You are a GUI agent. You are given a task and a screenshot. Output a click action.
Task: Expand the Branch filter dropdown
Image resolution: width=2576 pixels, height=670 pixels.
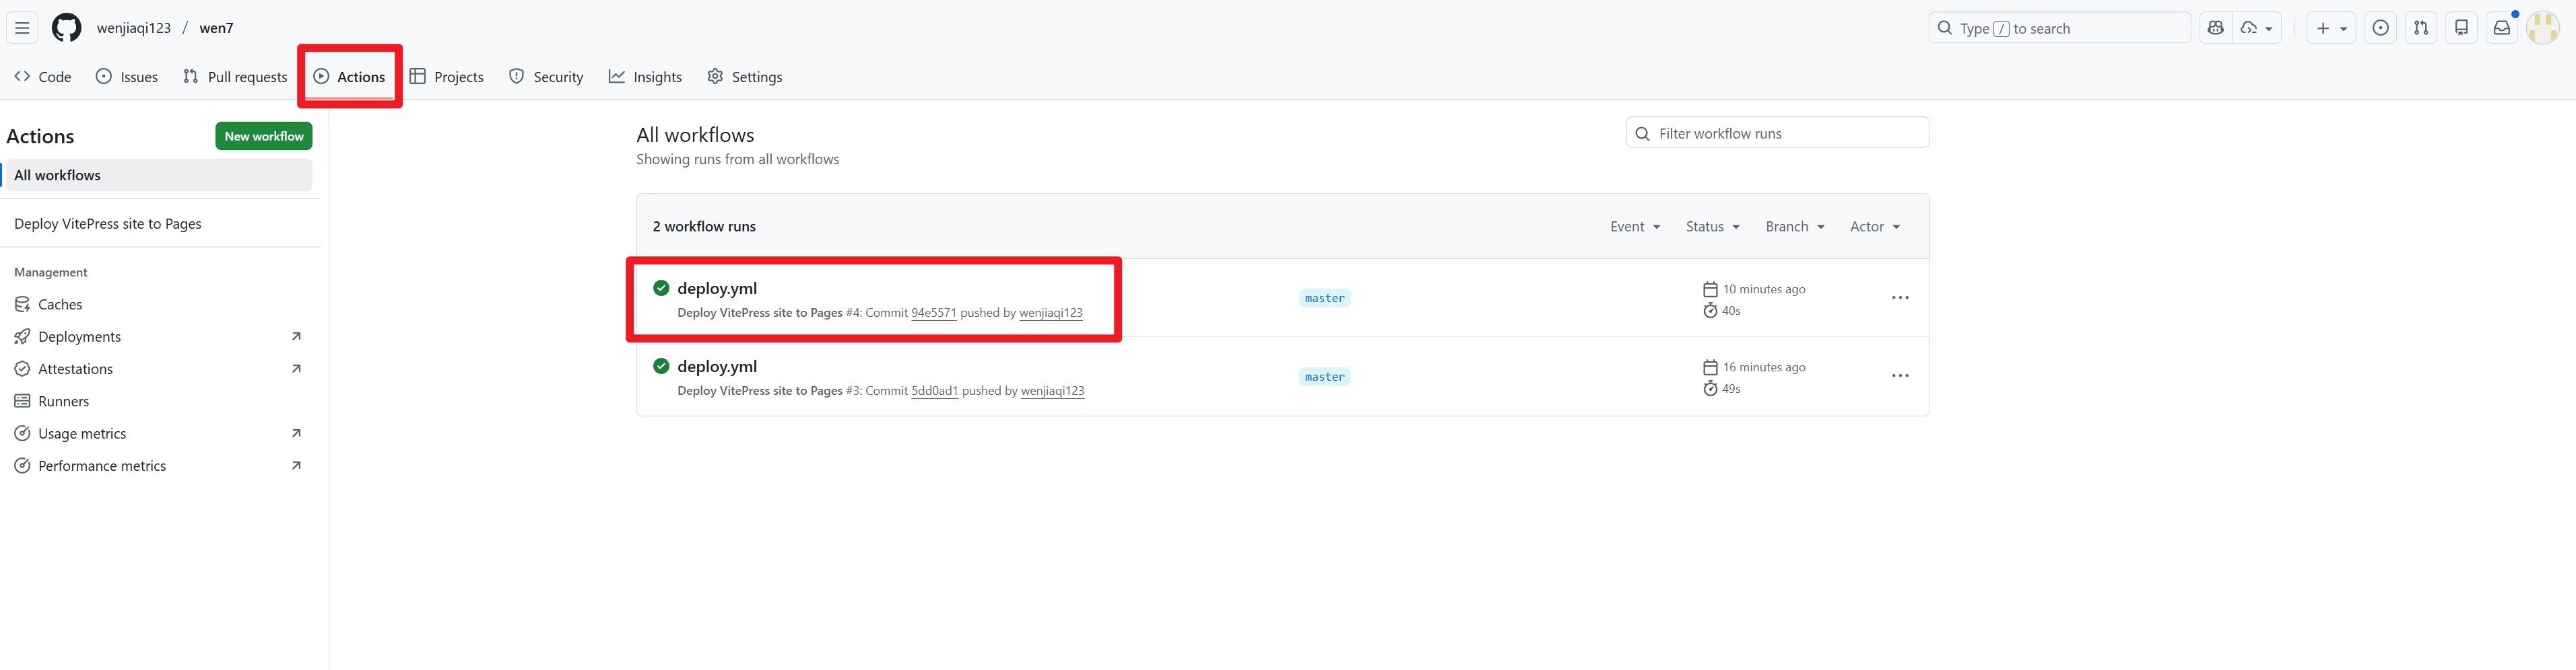(1794, 227)
